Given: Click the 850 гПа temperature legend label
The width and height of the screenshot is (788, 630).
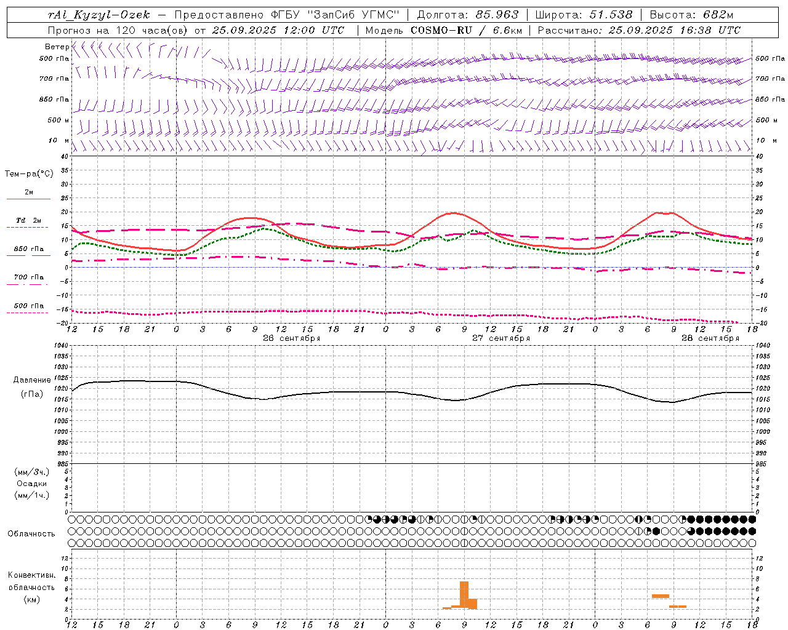Looking at the screenshot, I should (x=29, y=249).
